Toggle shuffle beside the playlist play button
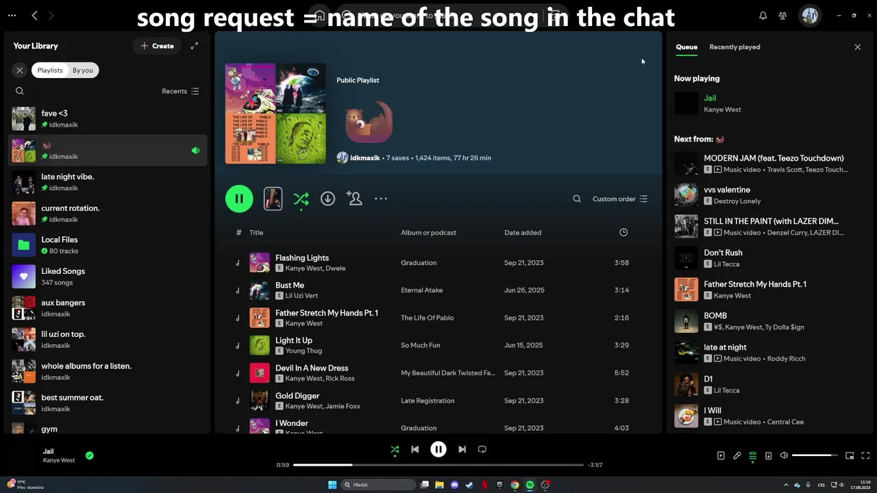This screenshot has height=493, width=877. 301,199
